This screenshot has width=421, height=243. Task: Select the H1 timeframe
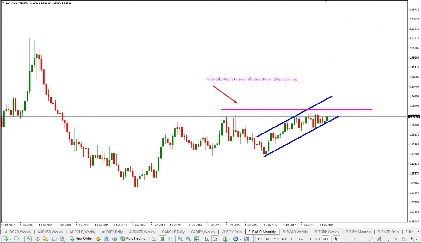pyautogui.click(x=293, y=239)
